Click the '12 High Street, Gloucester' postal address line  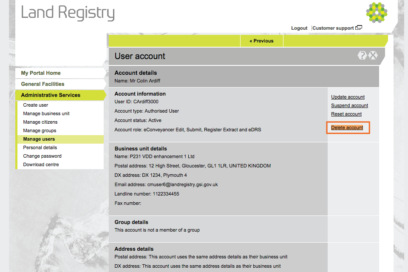(x=193, y=166)
